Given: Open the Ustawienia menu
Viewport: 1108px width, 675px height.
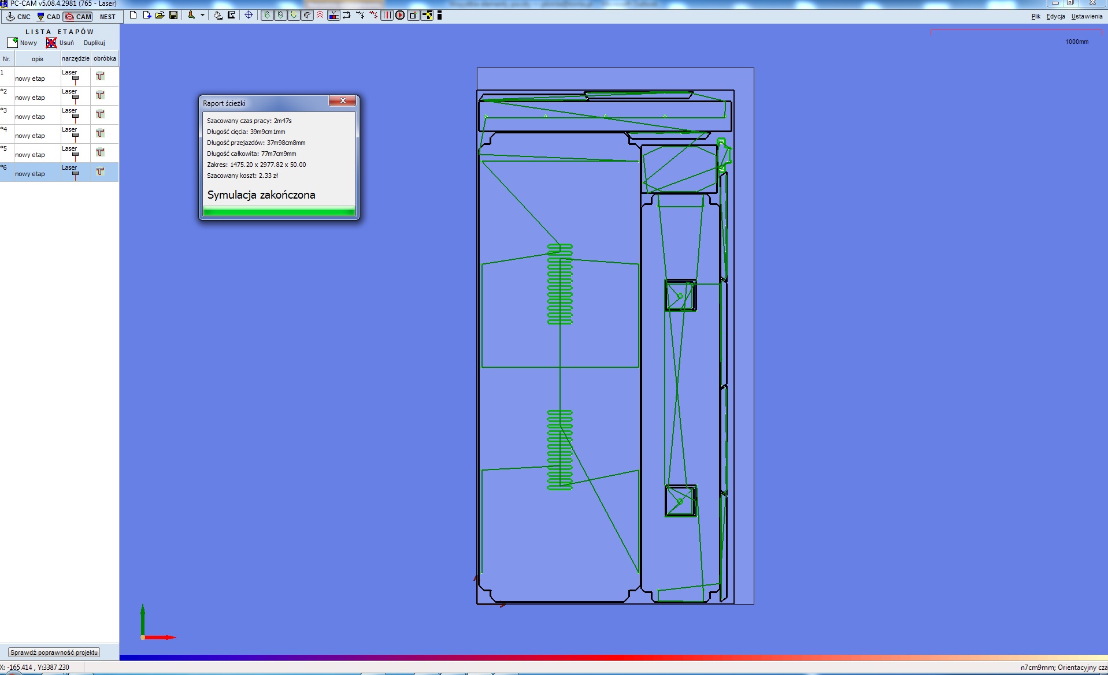Looking at the screenshot, I should pos(1087,16).
